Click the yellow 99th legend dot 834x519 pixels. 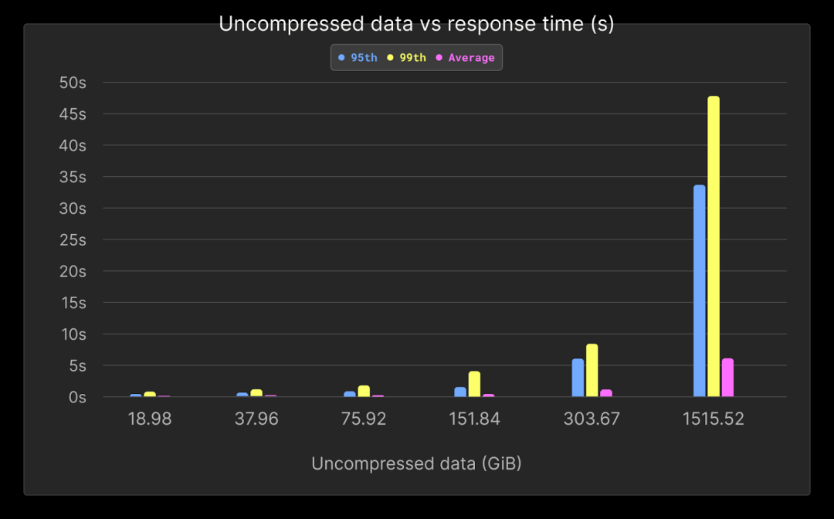point(390,57)
